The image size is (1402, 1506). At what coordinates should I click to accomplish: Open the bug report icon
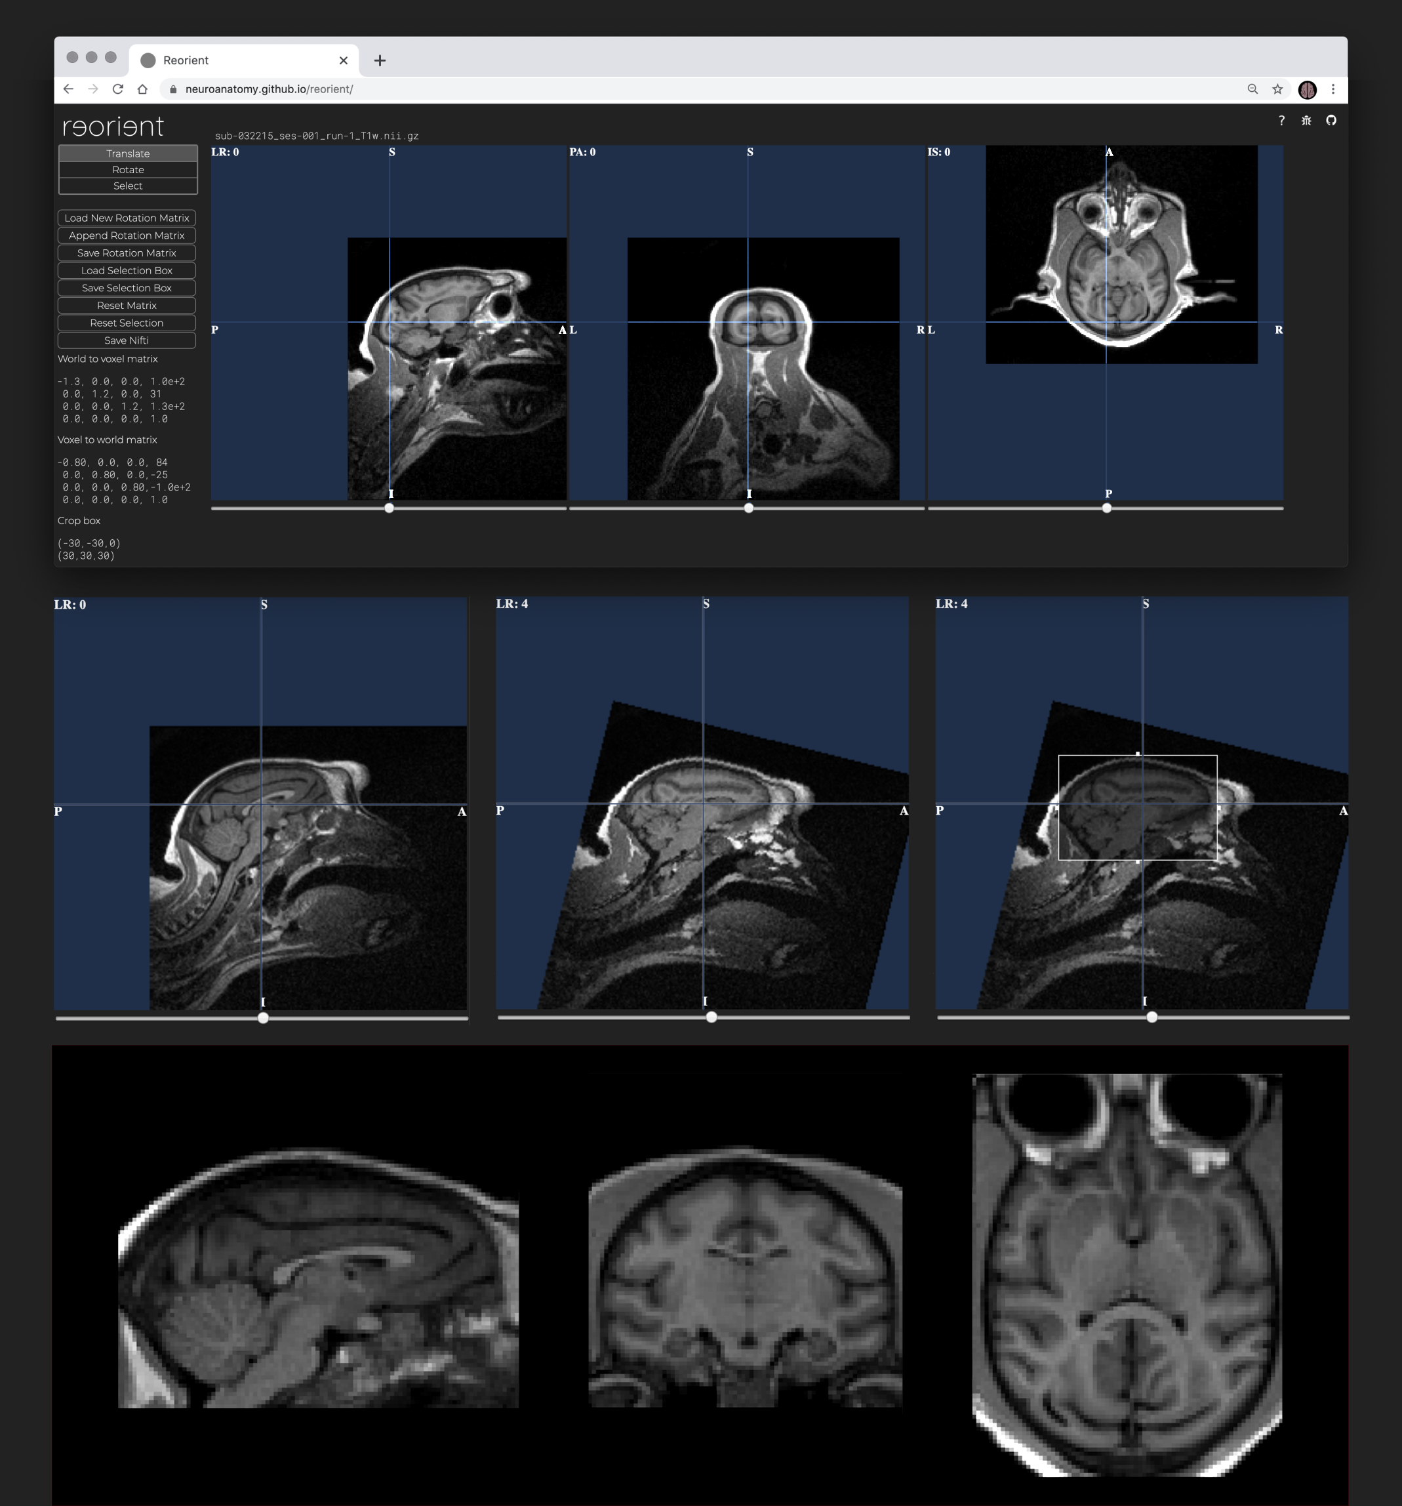point(1306,121)
